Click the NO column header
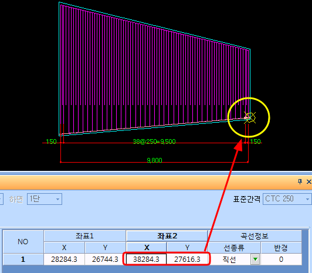The width and height of the screenshot is (312, 273). point(23,242)
